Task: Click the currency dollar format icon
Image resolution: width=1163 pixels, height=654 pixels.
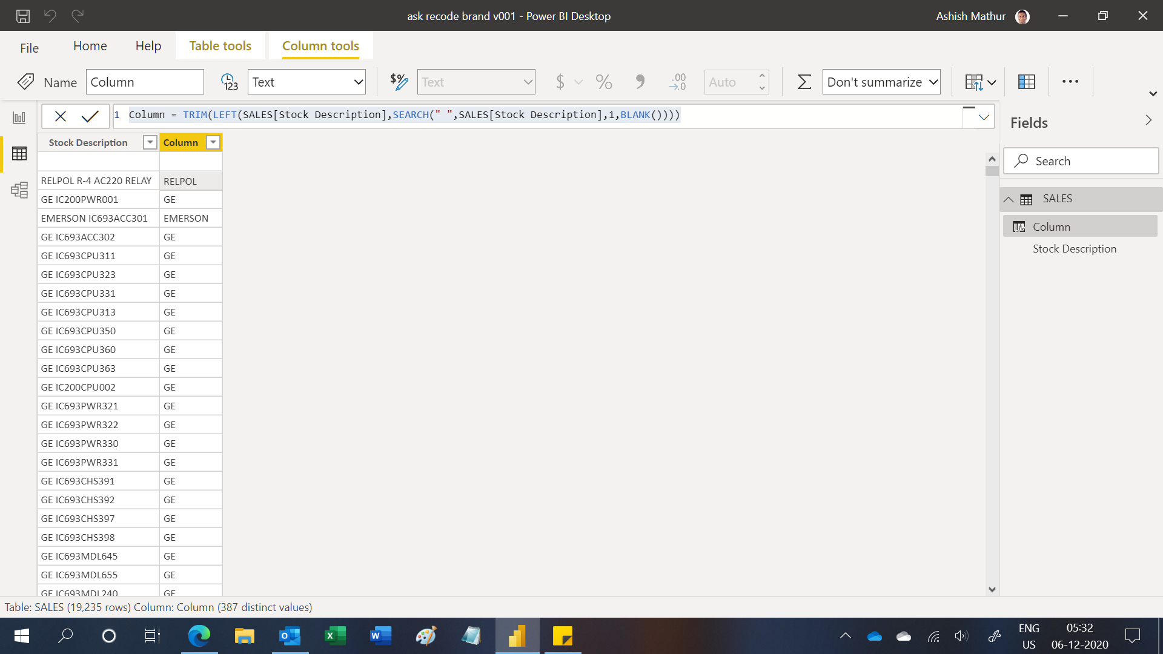Action: [560, 82]
